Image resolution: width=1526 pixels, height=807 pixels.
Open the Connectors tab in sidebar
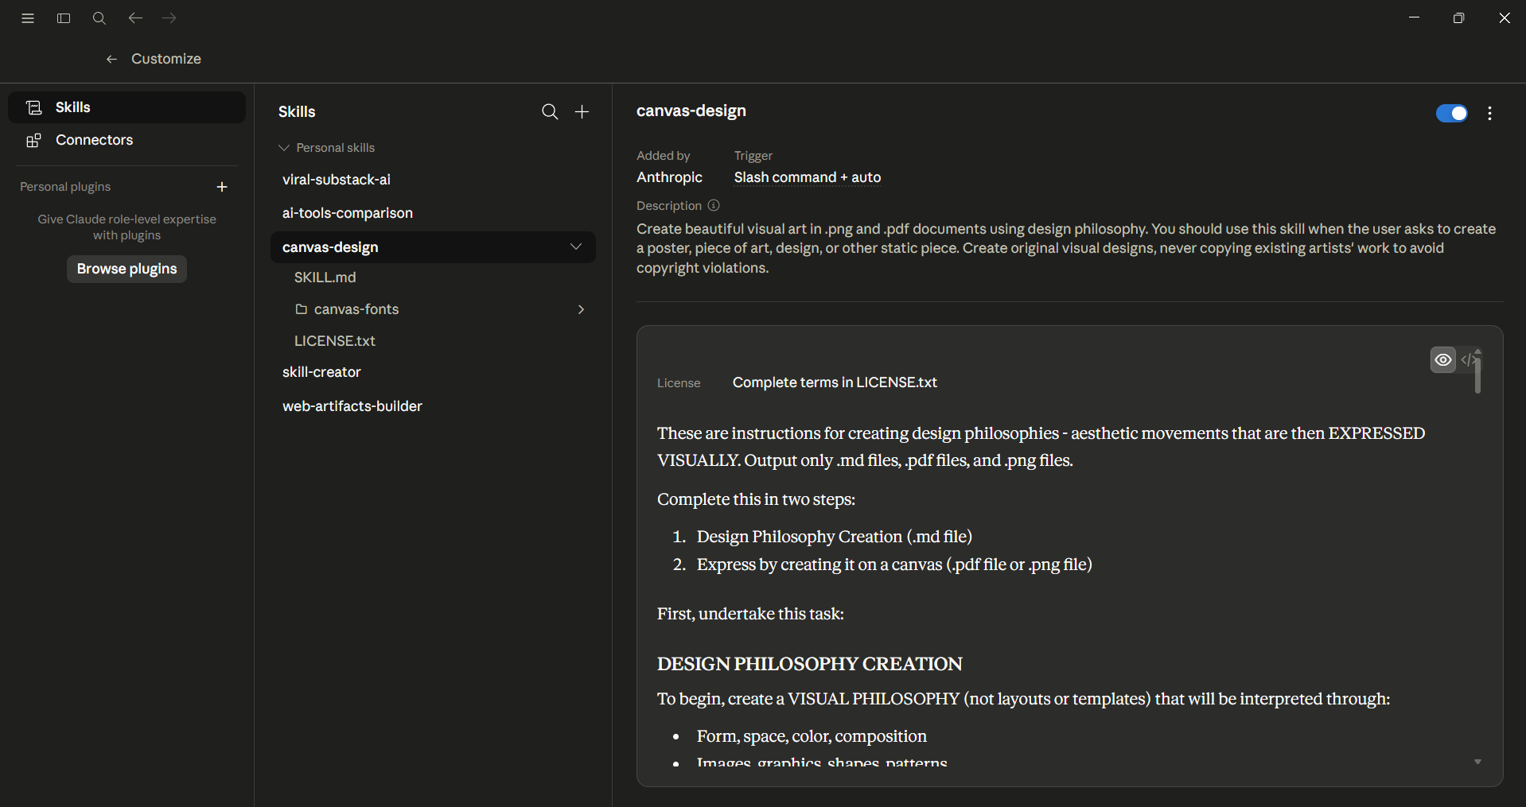click(x=127, y=140)
